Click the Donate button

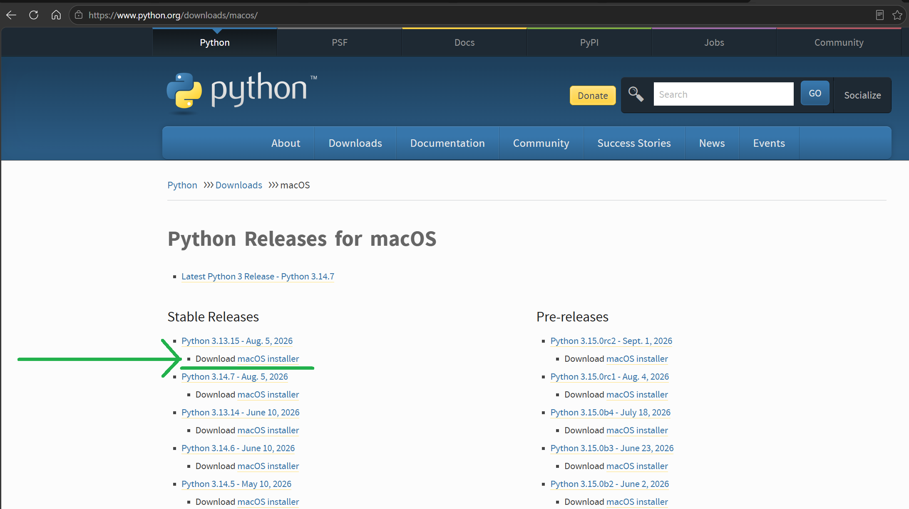tap(593, 96)
